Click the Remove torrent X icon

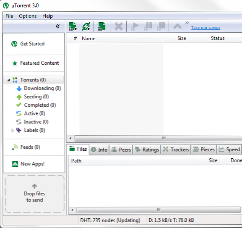[119, 26]
